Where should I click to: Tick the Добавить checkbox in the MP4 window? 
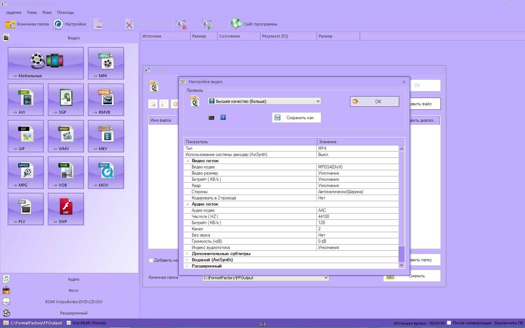pos(151,260)
